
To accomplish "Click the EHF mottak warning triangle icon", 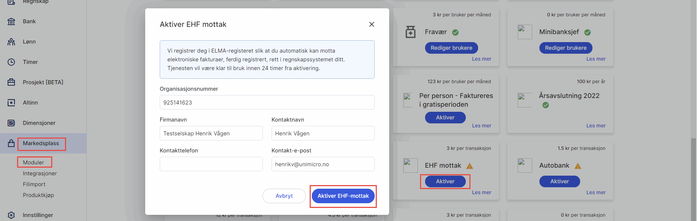I will [x=469, y=166].
